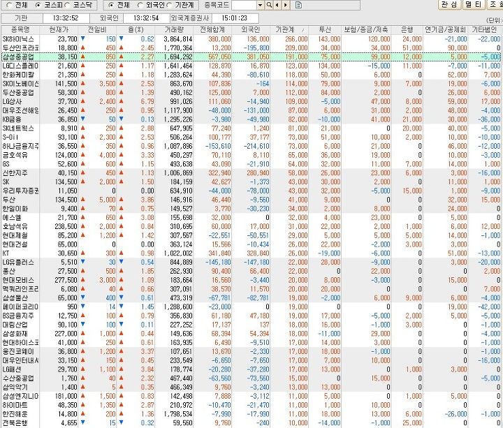Click the 기타법인 column header
Image resolution: width=503 pixels, height=428 pixels.
tap(484, 30)
